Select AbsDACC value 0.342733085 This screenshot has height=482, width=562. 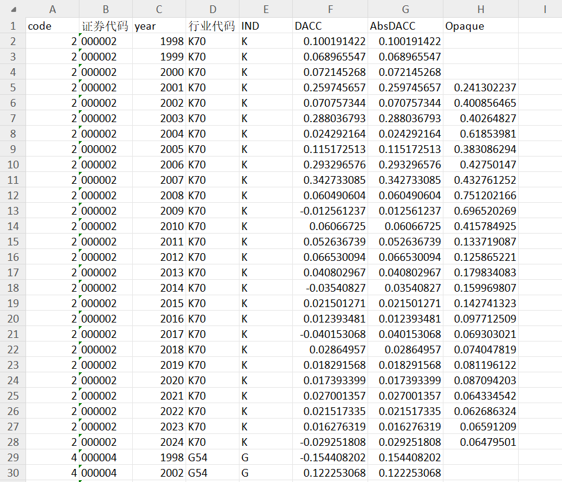[x=405, y=180]
